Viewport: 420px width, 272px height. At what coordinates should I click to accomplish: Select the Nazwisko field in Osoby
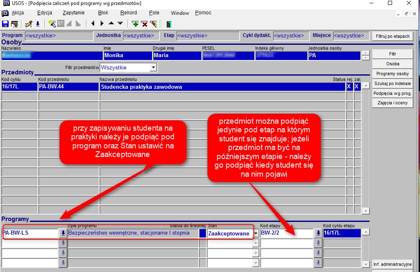pyautogui.click(x=52, y=56)
